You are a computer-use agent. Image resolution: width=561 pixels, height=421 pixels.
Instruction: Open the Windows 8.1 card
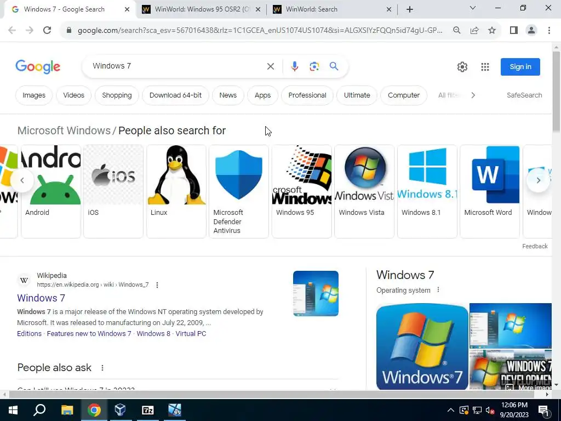[427, 191]
